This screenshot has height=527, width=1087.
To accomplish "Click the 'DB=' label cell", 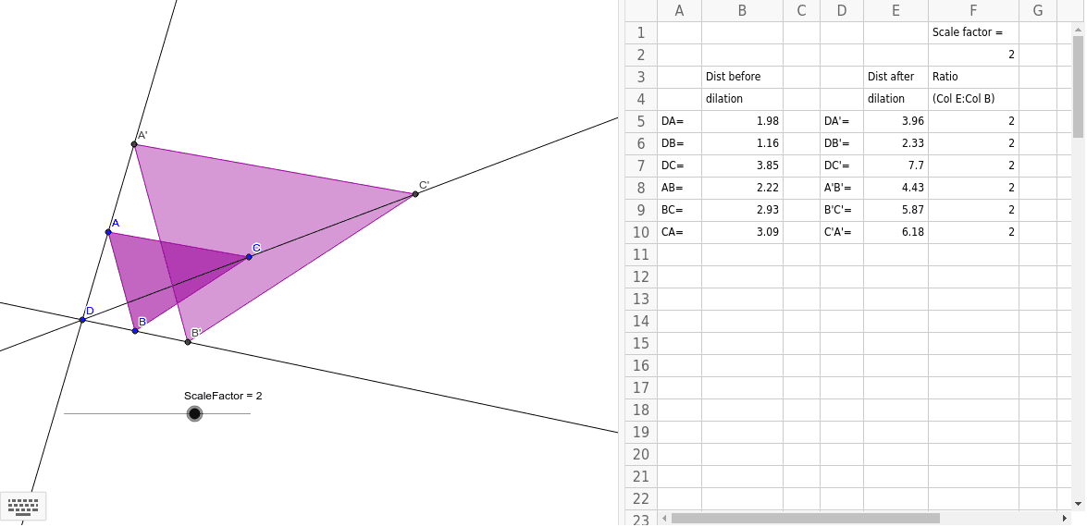I will coord(679,143).
